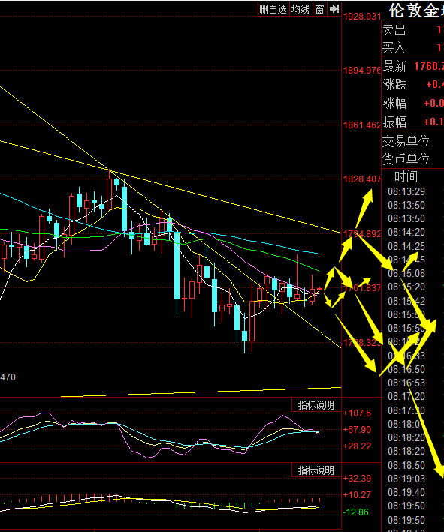Click the 卖出 sell price row
Image resolution: width=444 pixels, height=532 pixels.
412,30
